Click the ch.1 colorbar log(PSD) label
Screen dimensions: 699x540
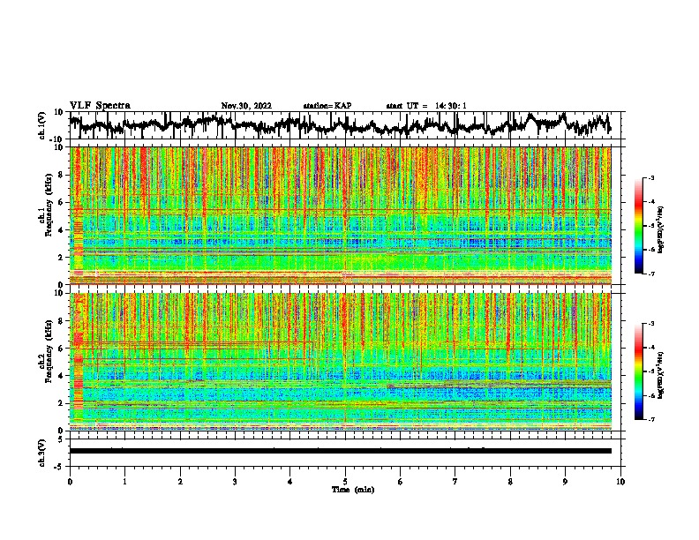pos(661,230)
